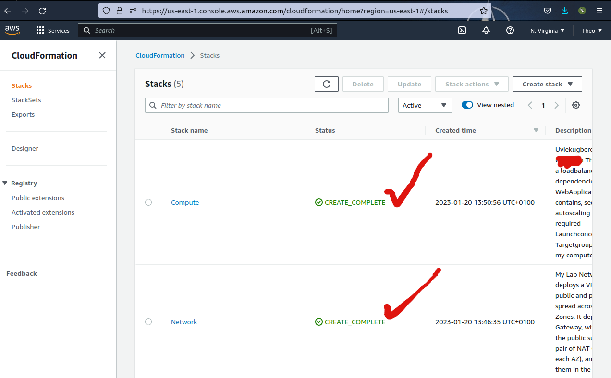Open the Pocket save icon
The image size is (611, 378).
coord(548,11)
